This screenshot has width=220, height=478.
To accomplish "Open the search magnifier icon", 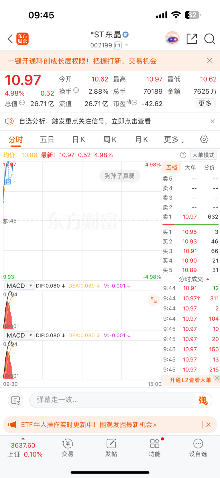I will [209, 38].
